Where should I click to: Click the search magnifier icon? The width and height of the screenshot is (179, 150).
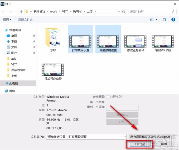[173, 12]
